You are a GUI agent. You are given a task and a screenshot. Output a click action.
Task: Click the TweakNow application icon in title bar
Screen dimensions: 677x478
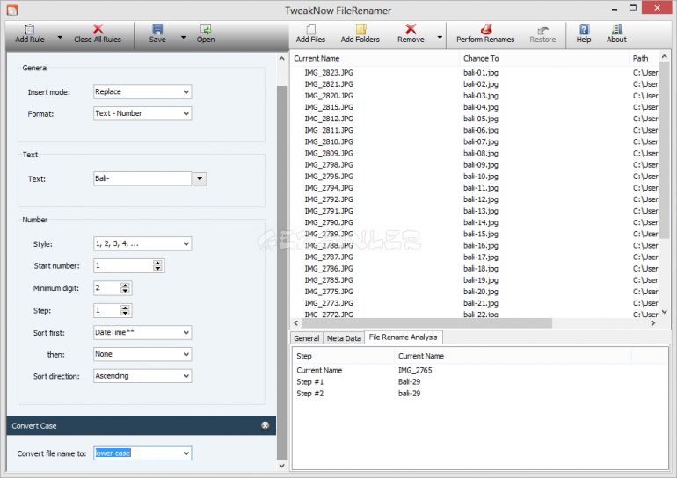(x=12, y=10)
